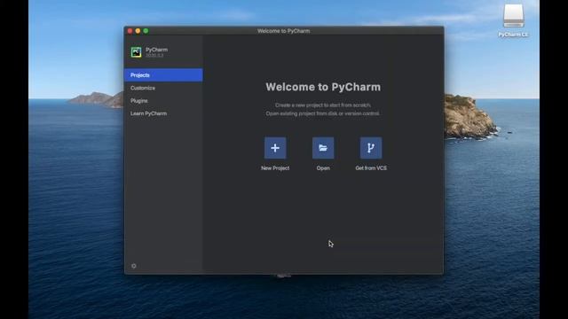Click the Get from VCS branch icon

[371, 148]
